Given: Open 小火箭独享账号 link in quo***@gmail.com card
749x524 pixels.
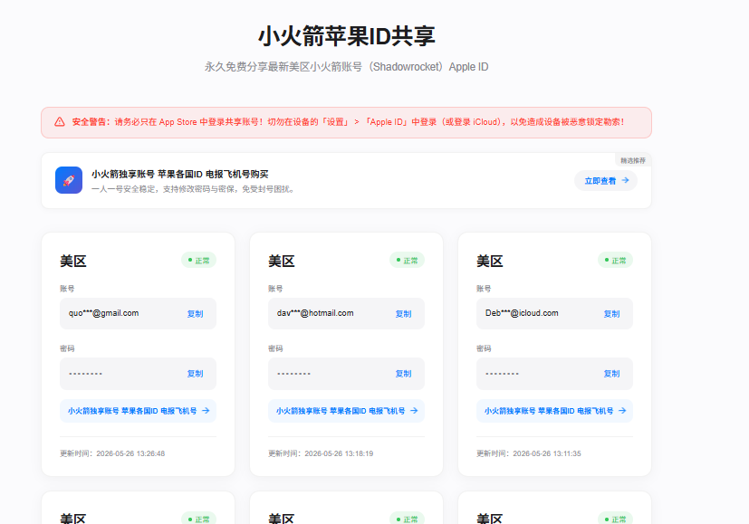Looking at the screenshot, I should pyautogui.click(x=138, y=411).
